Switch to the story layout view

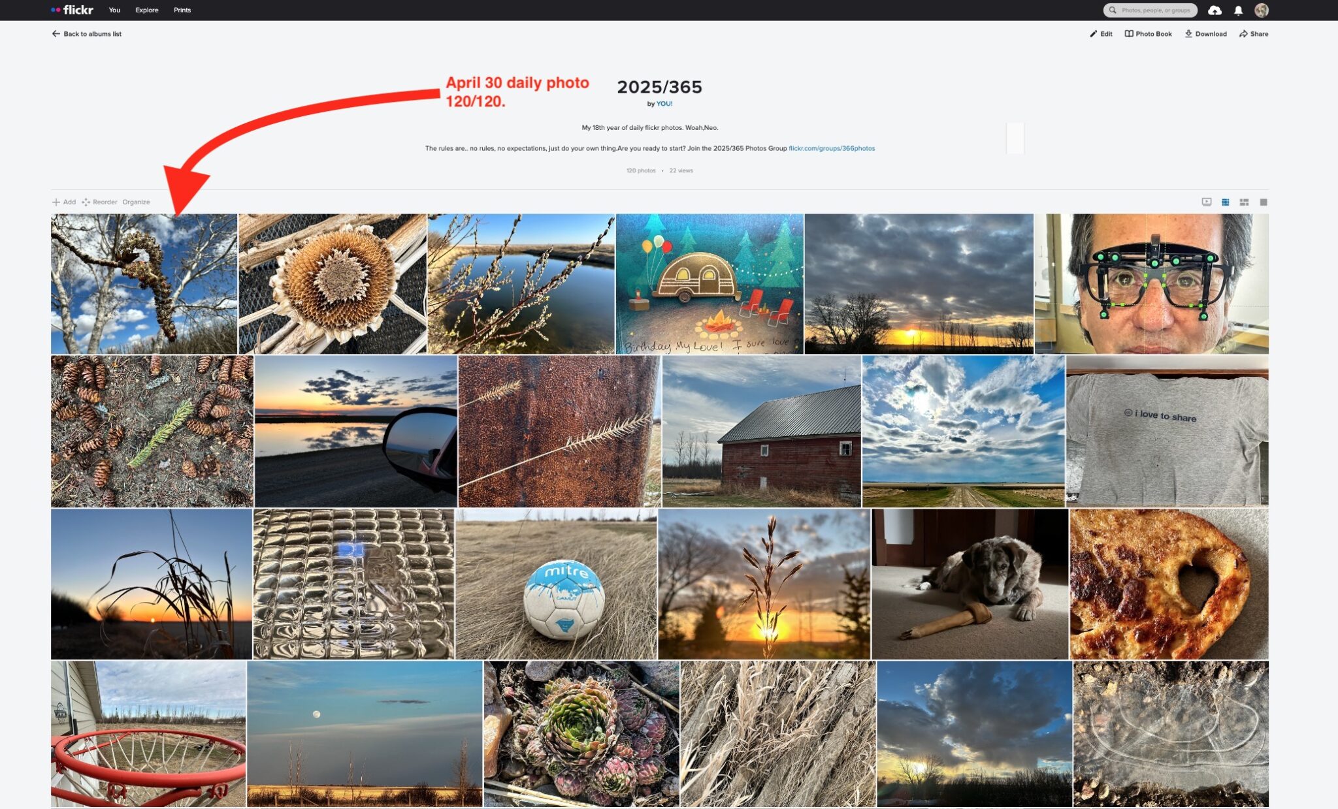[1245, 202]
